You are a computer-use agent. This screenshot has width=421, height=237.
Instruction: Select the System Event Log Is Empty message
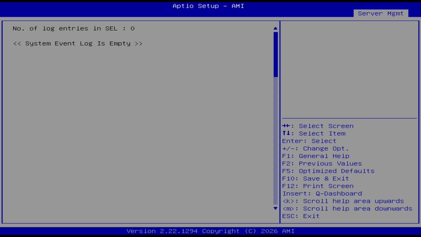tap(78, 43)
